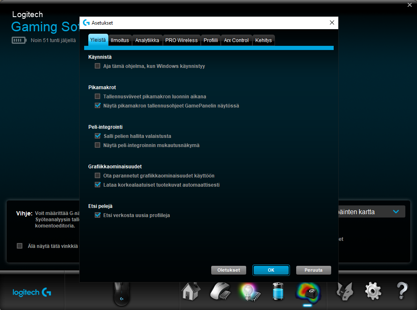Enable 'Ota parannetut grafiikkaominaisuudet käyttöön'
This screenshot has height=310, width=417.
(97, 175)
